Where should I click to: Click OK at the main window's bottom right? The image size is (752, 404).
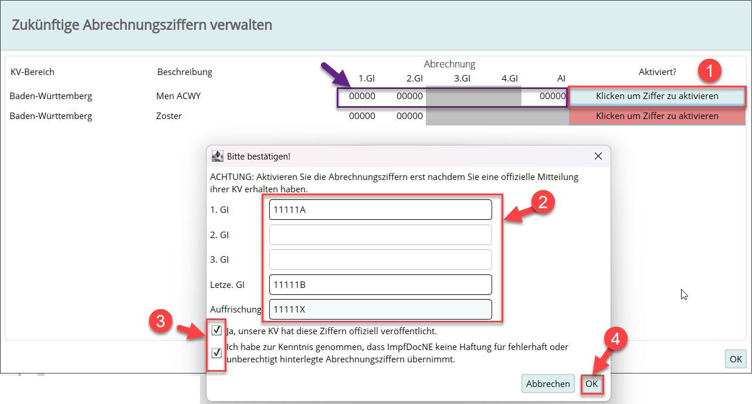(x=735, y=359)
